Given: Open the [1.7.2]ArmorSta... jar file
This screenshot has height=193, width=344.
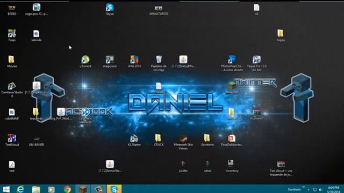Looking at the screenshot, I should (110, 164).
